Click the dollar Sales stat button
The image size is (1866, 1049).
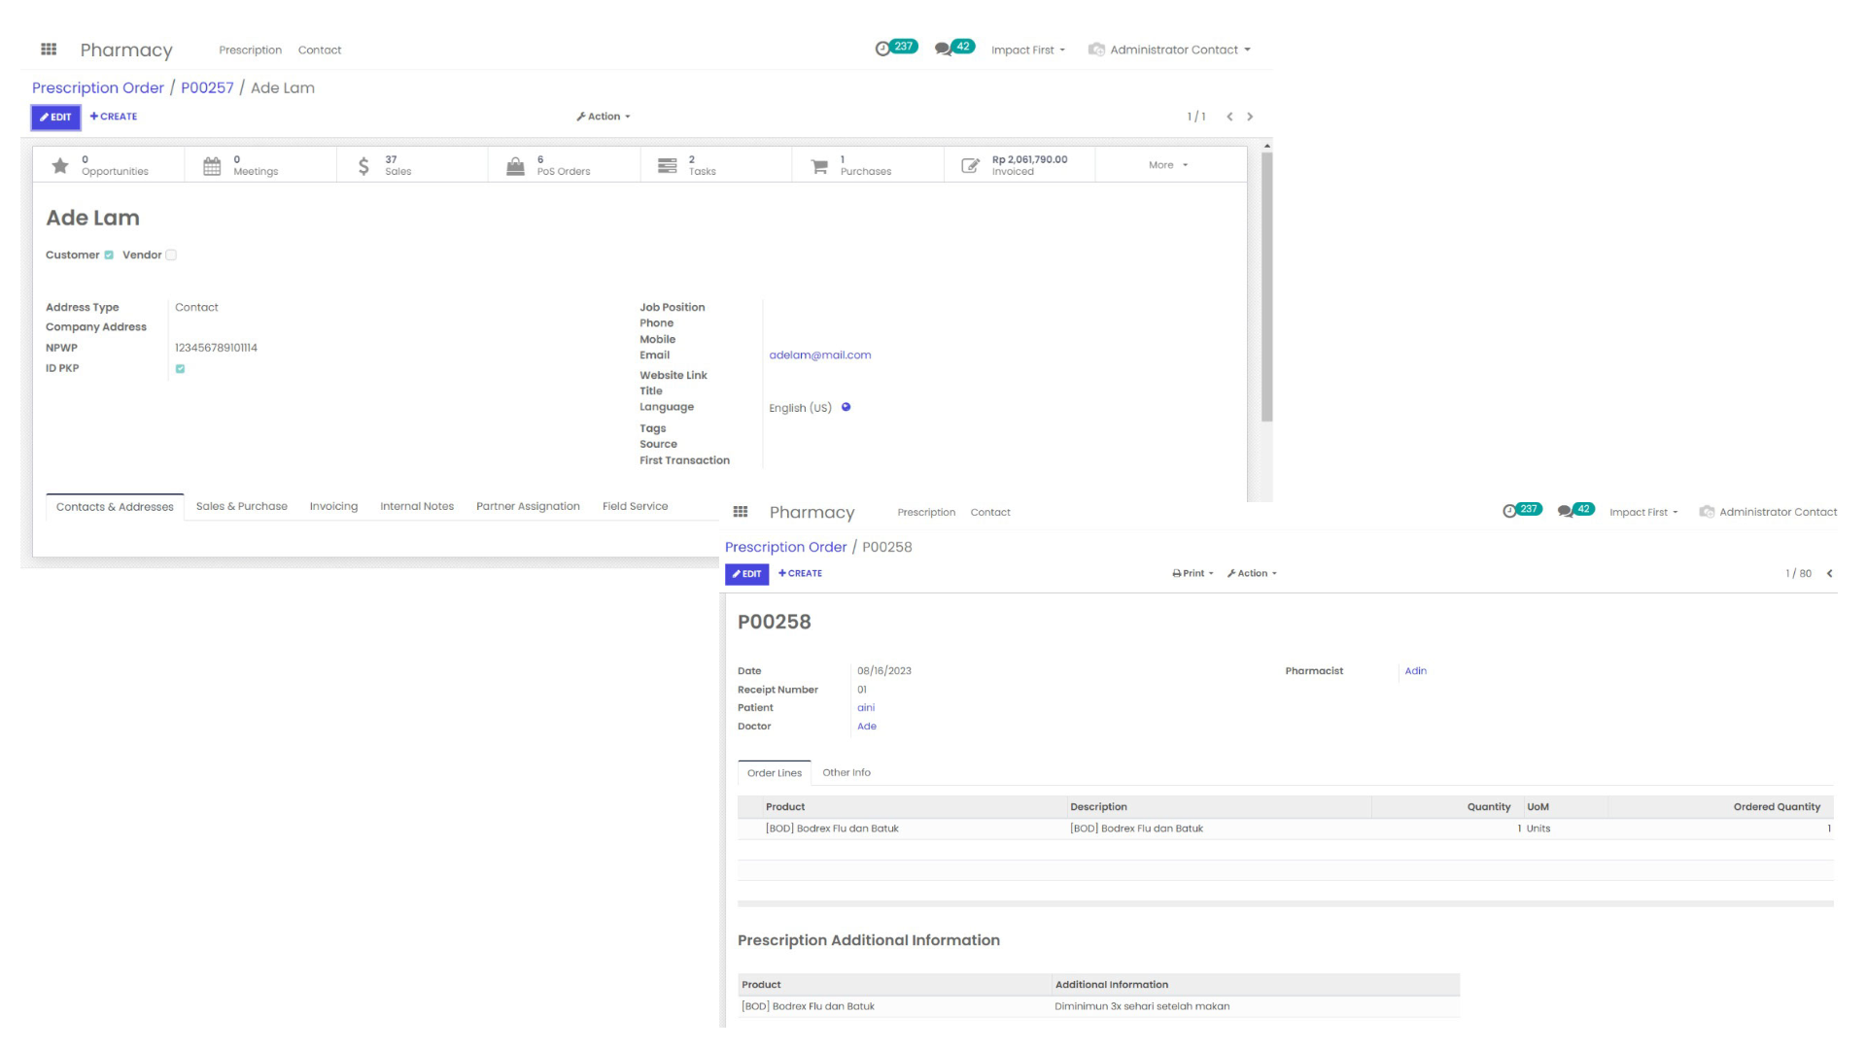tap(363, 166)
